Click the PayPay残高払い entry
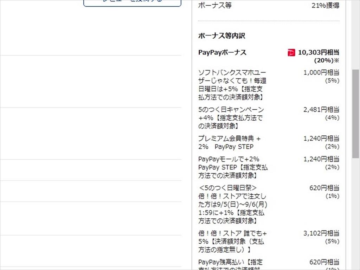Image resolution: width=360 pixels, height=270 pixels. point(230,264)
